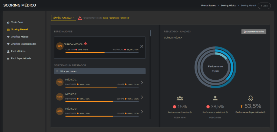Click the trophy icon beside Analítico Médico
277x132 pixels.
pos(8,37)
